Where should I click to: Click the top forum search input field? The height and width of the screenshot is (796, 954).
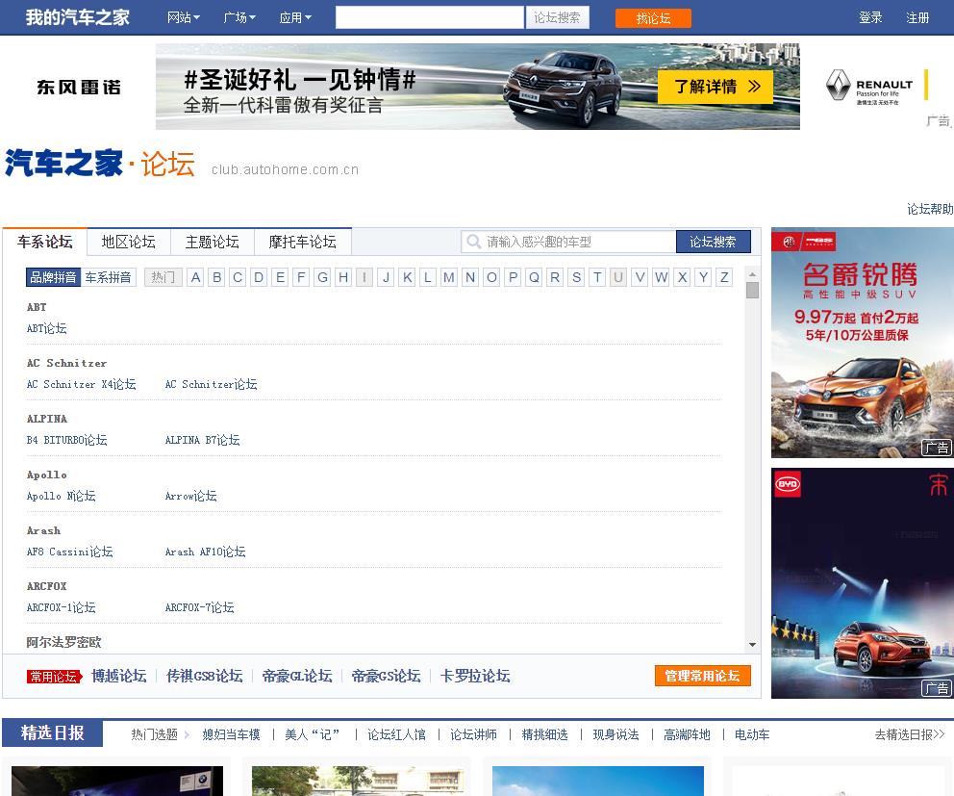coord(430,17)
